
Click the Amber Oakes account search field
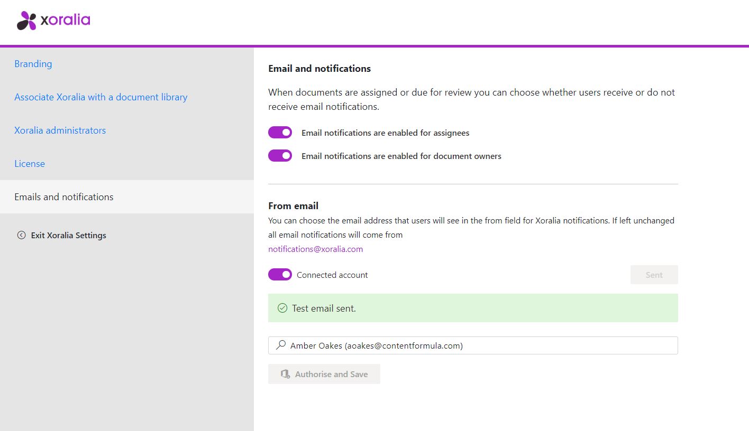(473, 345)
